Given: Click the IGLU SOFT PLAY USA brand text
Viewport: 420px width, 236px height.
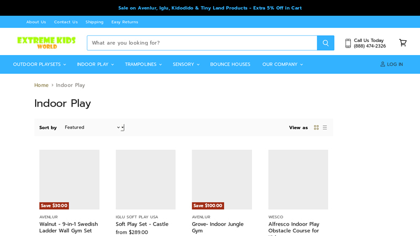Looking at the screenshot, I should click(x=137, y=217).
